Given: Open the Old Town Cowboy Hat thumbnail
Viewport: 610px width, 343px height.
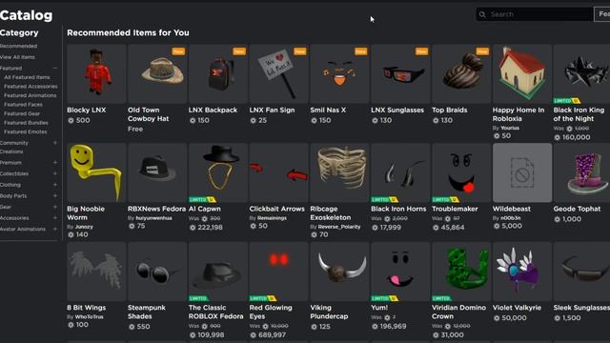Looking at the screenshot, I should click(x=157, y=73).
